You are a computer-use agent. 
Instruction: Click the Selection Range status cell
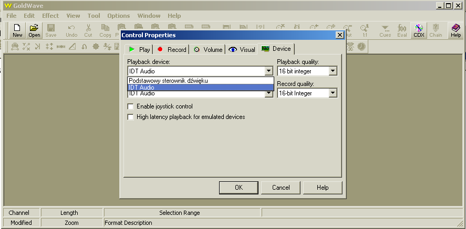click(x=182, y=213)
